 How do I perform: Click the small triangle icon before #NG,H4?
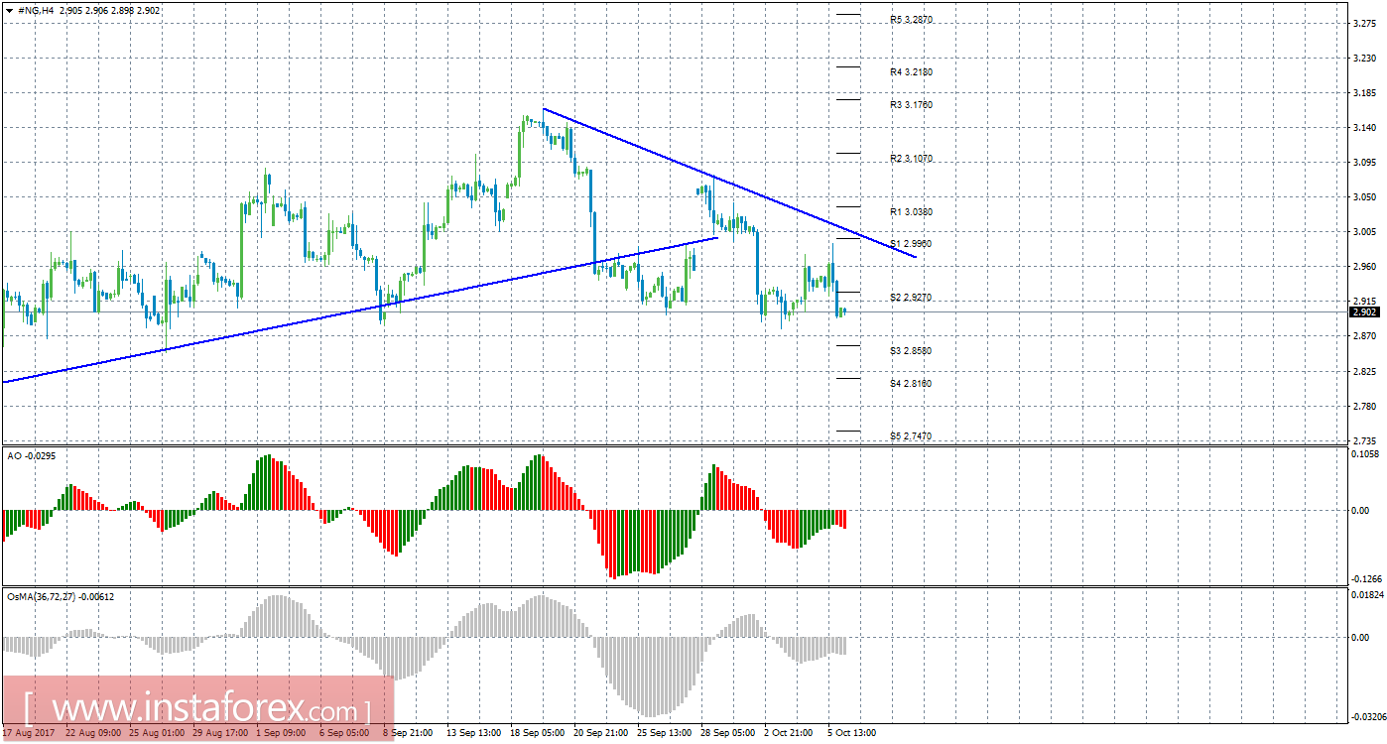(x=8, y=10)
